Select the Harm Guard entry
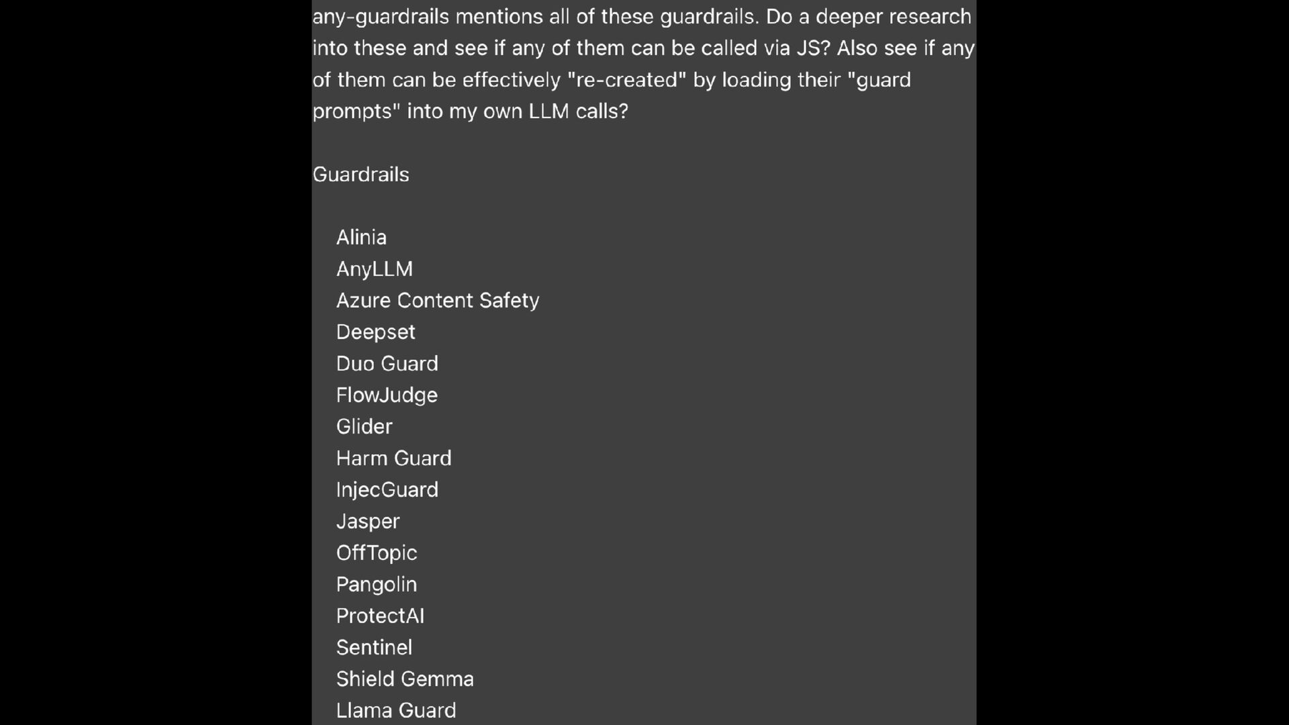 pyautogui.click(x=393, y=458)
